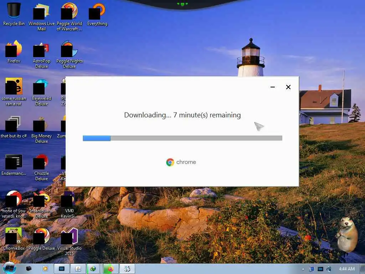Image resolution: width=365 pixels, height=274 pixels.
Task: Minimize the Chrome installer dialog
Action: 273,87
